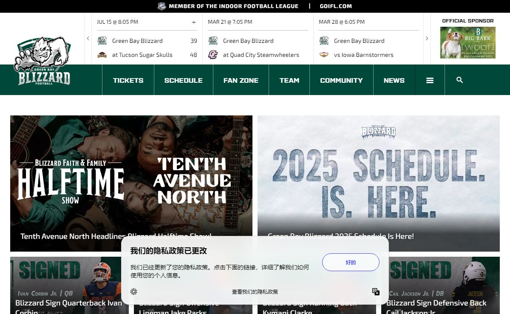Open the hamburger menu icon
This screenshot has width=510, height=314.
(430, 80)
